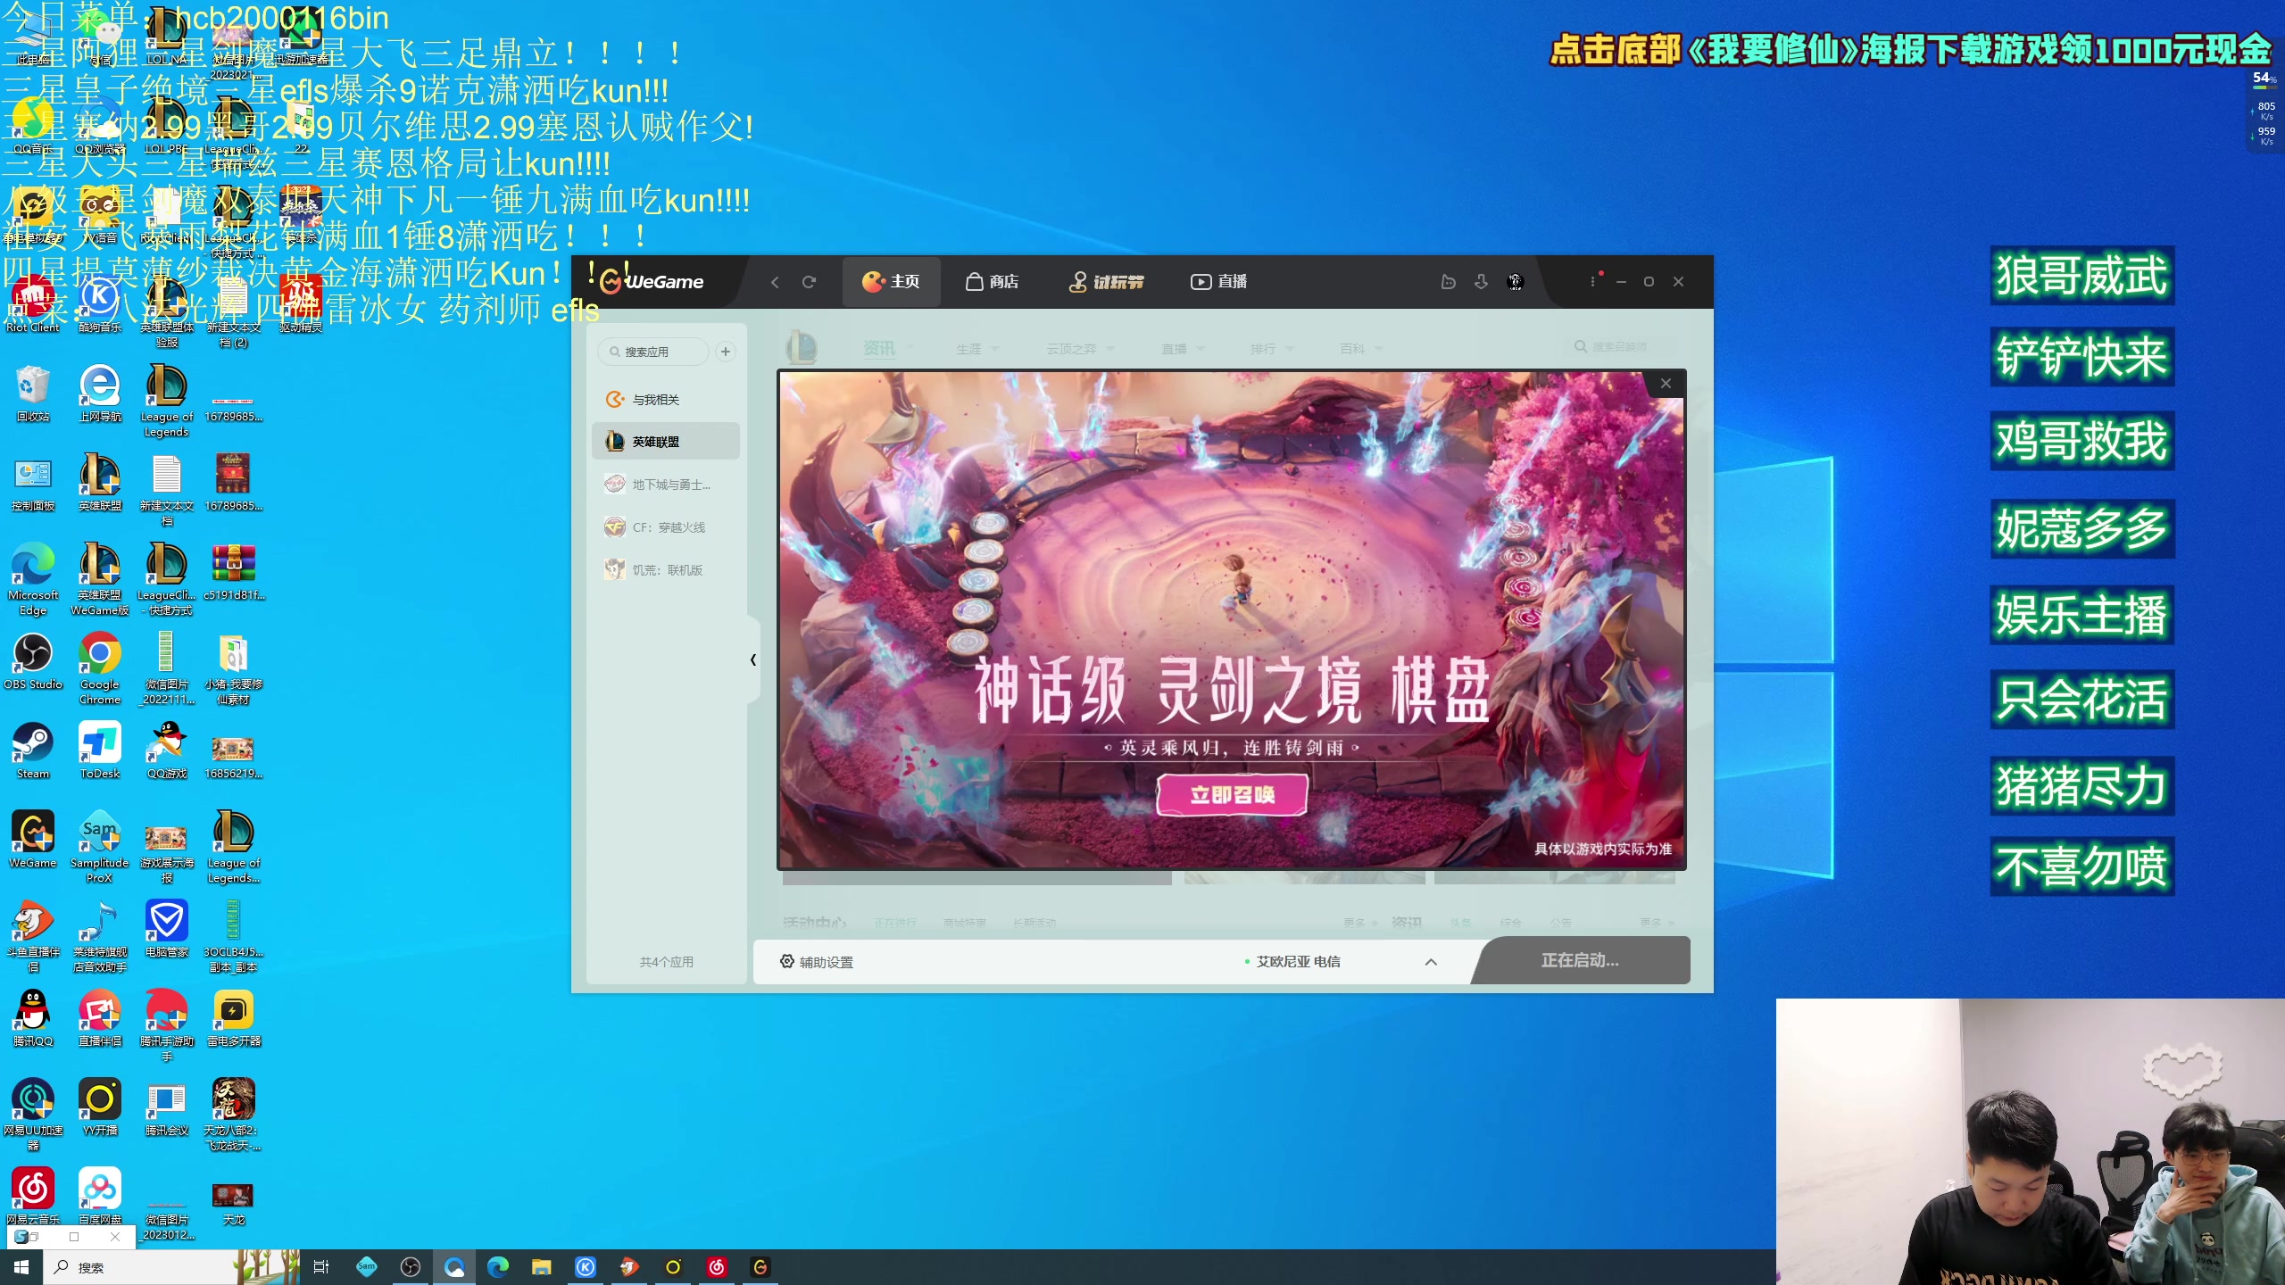Click the 搜索应用 search field
Viewport: 2285px width, 1285px height.
click(x=653, y=352)
